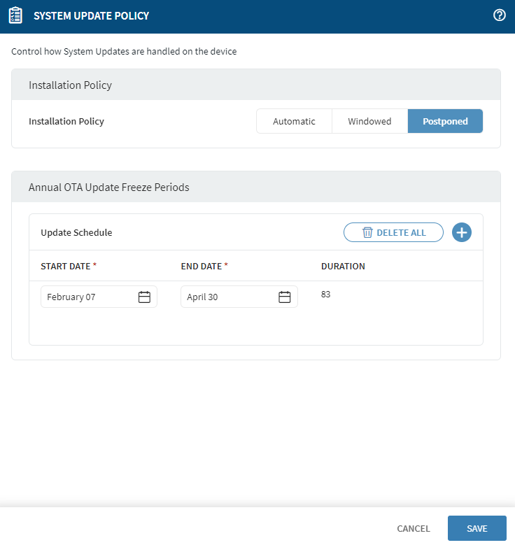The height and width of the screenshot is (545, 515).
Task: Open help with the question mark icon
Action: [x=500, y=15]
